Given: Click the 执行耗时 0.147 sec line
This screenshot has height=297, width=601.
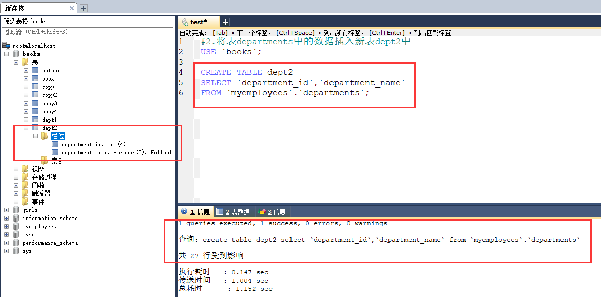Looking at the screenshot, I should [x=223, y=272].
